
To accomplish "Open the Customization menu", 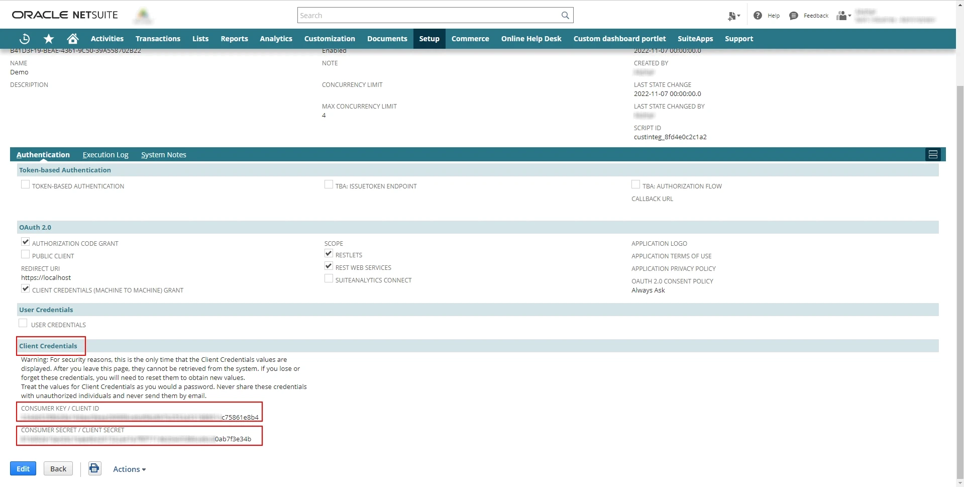I will [x=330, y=39].
